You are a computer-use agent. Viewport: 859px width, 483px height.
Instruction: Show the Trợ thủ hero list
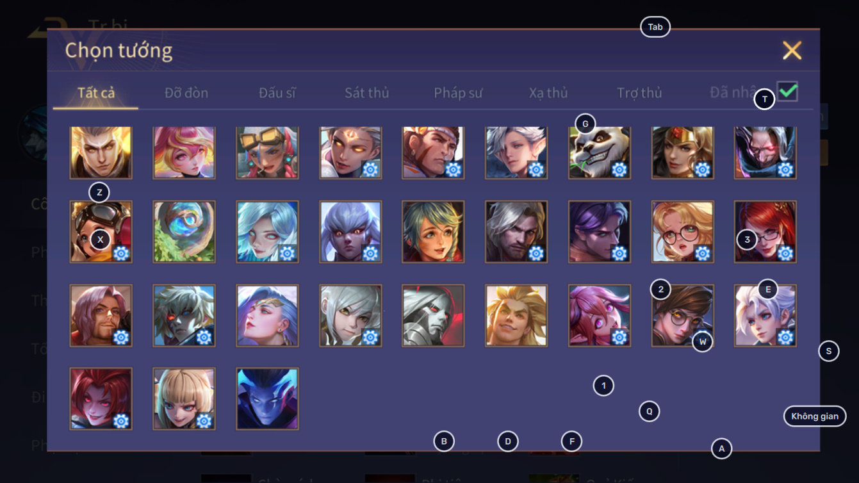[x=639, y=93]
